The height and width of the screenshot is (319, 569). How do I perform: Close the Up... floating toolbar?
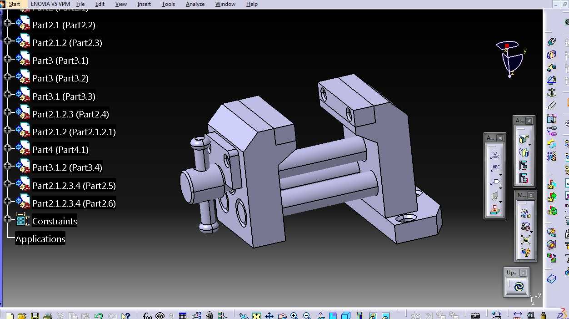tap(524, 273)
